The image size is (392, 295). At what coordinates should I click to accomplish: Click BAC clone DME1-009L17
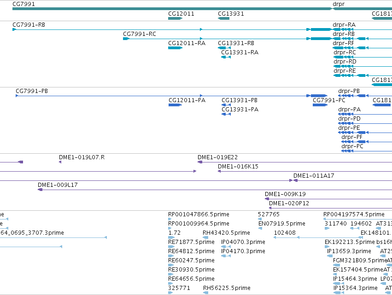58,185
